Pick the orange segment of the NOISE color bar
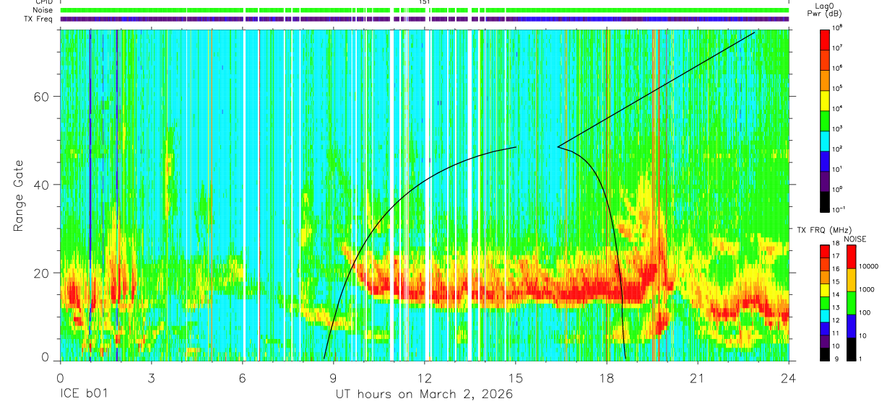 852,280
